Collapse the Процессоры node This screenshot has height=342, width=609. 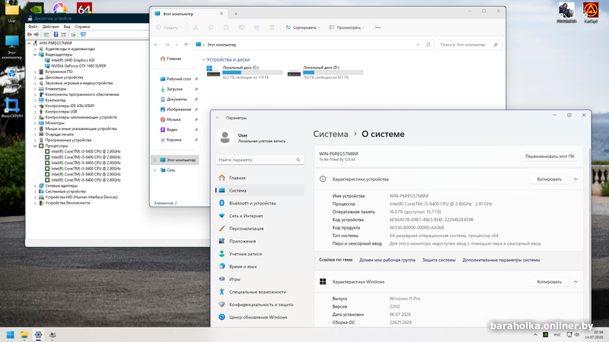click(x=35, y=146)
